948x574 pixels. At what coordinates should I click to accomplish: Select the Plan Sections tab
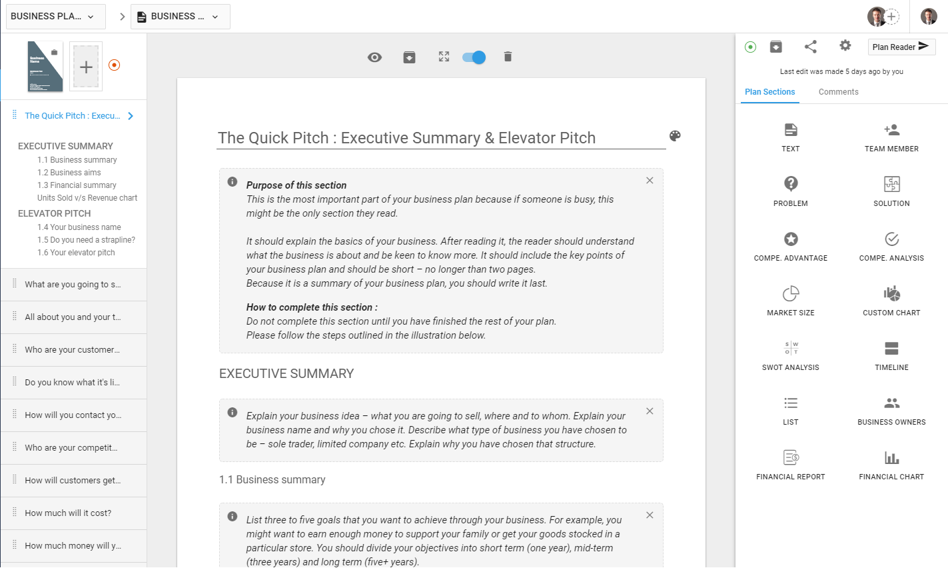point(769,91)
